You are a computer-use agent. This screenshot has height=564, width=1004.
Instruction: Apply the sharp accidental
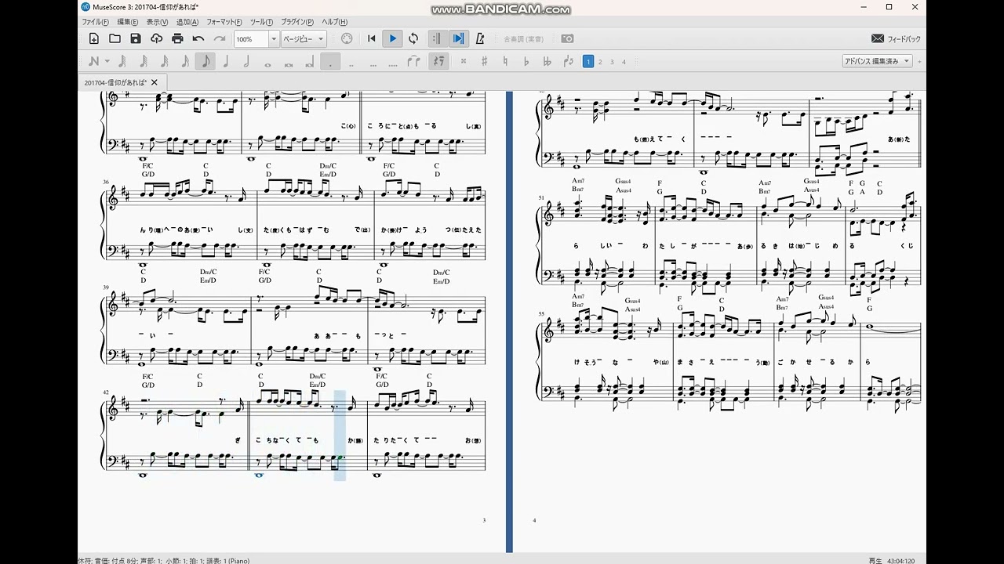pyautogui.click(x=484, y=61)
